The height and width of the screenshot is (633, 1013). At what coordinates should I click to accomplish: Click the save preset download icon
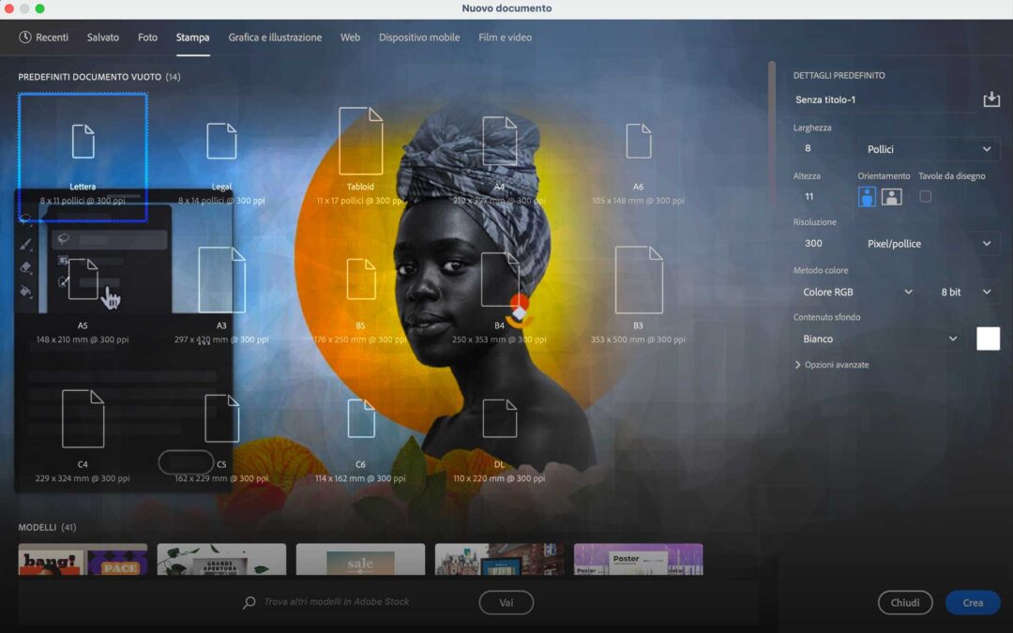pyautogui.click(x=991, y=98)
